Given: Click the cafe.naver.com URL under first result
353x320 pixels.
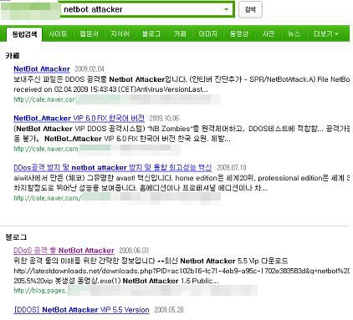Looking at the screenshot, I should 44,99.
